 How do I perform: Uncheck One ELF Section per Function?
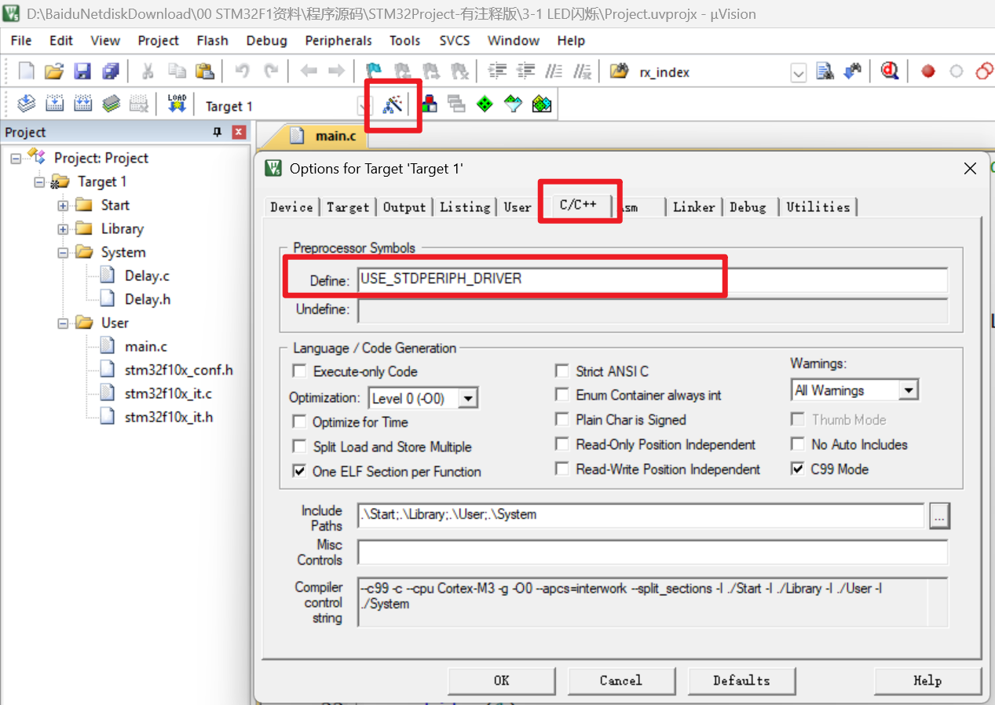(299, 471)
